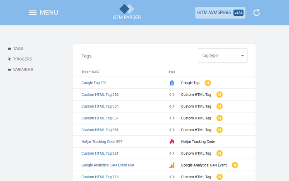Click the paused badge on Custom HTML Tag 252
The image size is (289, 181).
219,95
